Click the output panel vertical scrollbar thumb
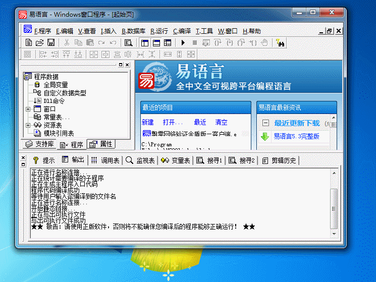 click(x=334, y=209)
